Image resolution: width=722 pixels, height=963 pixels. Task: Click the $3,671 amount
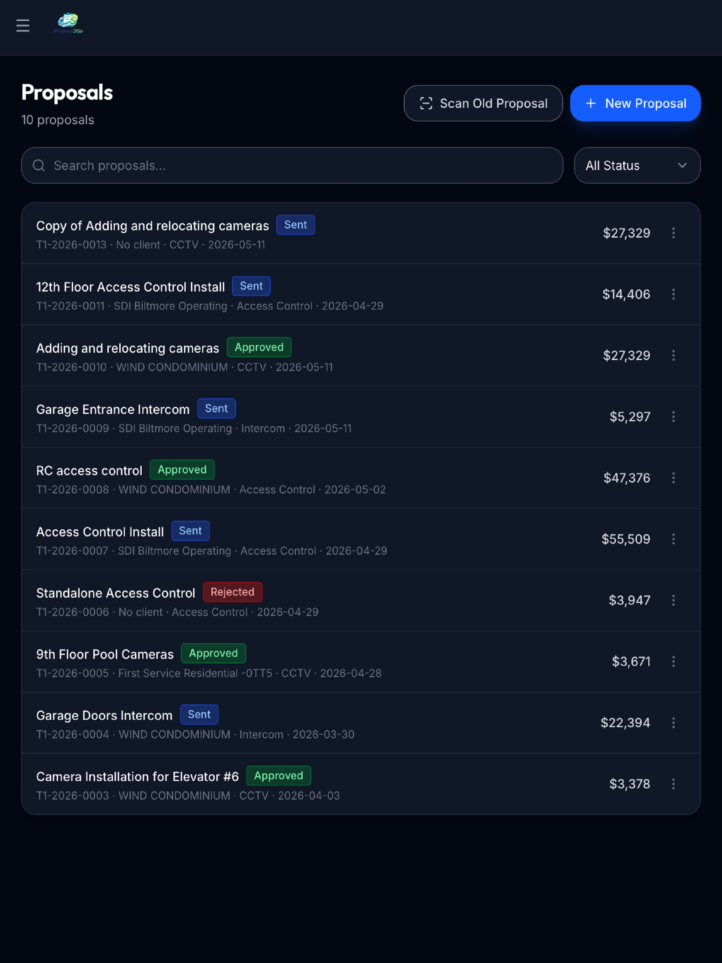click(631, 662)
